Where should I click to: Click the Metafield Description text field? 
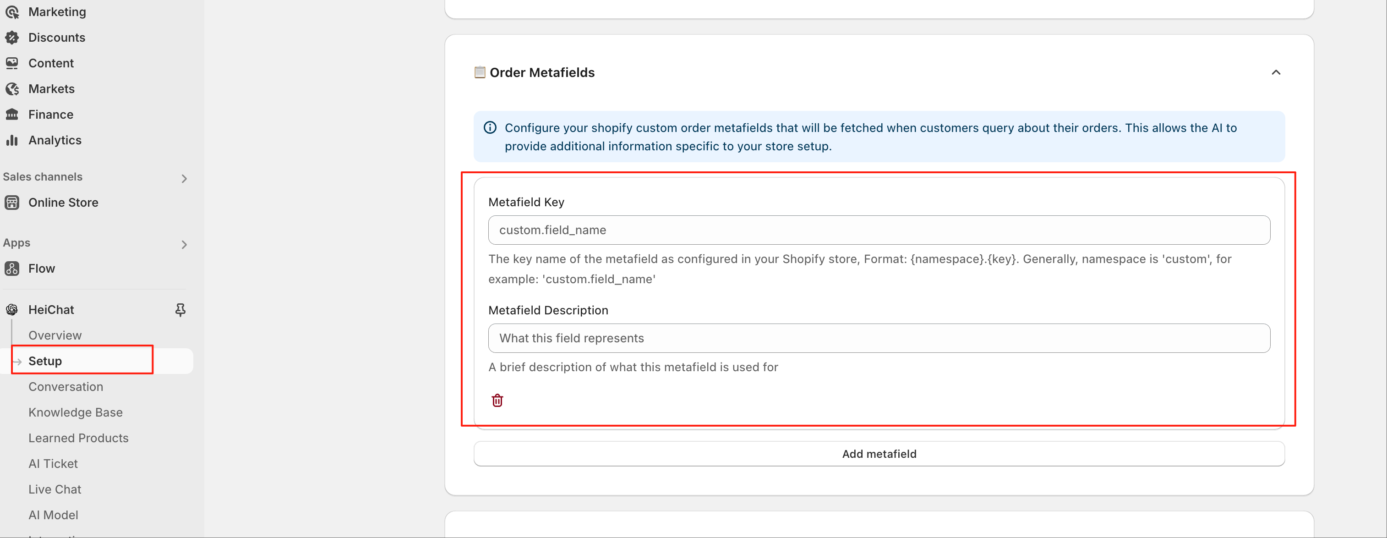(x=879, y=338)
